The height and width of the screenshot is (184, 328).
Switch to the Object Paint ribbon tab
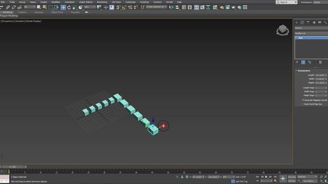coord(57,12)
